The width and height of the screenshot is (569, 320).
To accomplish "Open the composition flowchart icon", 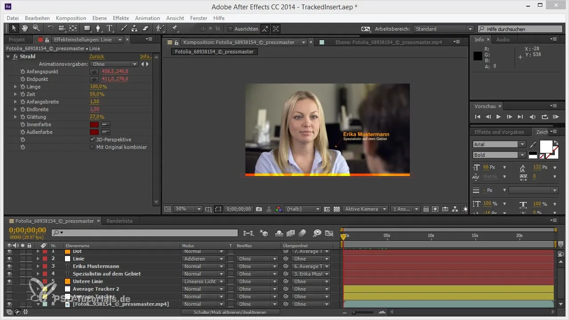I will (x=455, y=209).
